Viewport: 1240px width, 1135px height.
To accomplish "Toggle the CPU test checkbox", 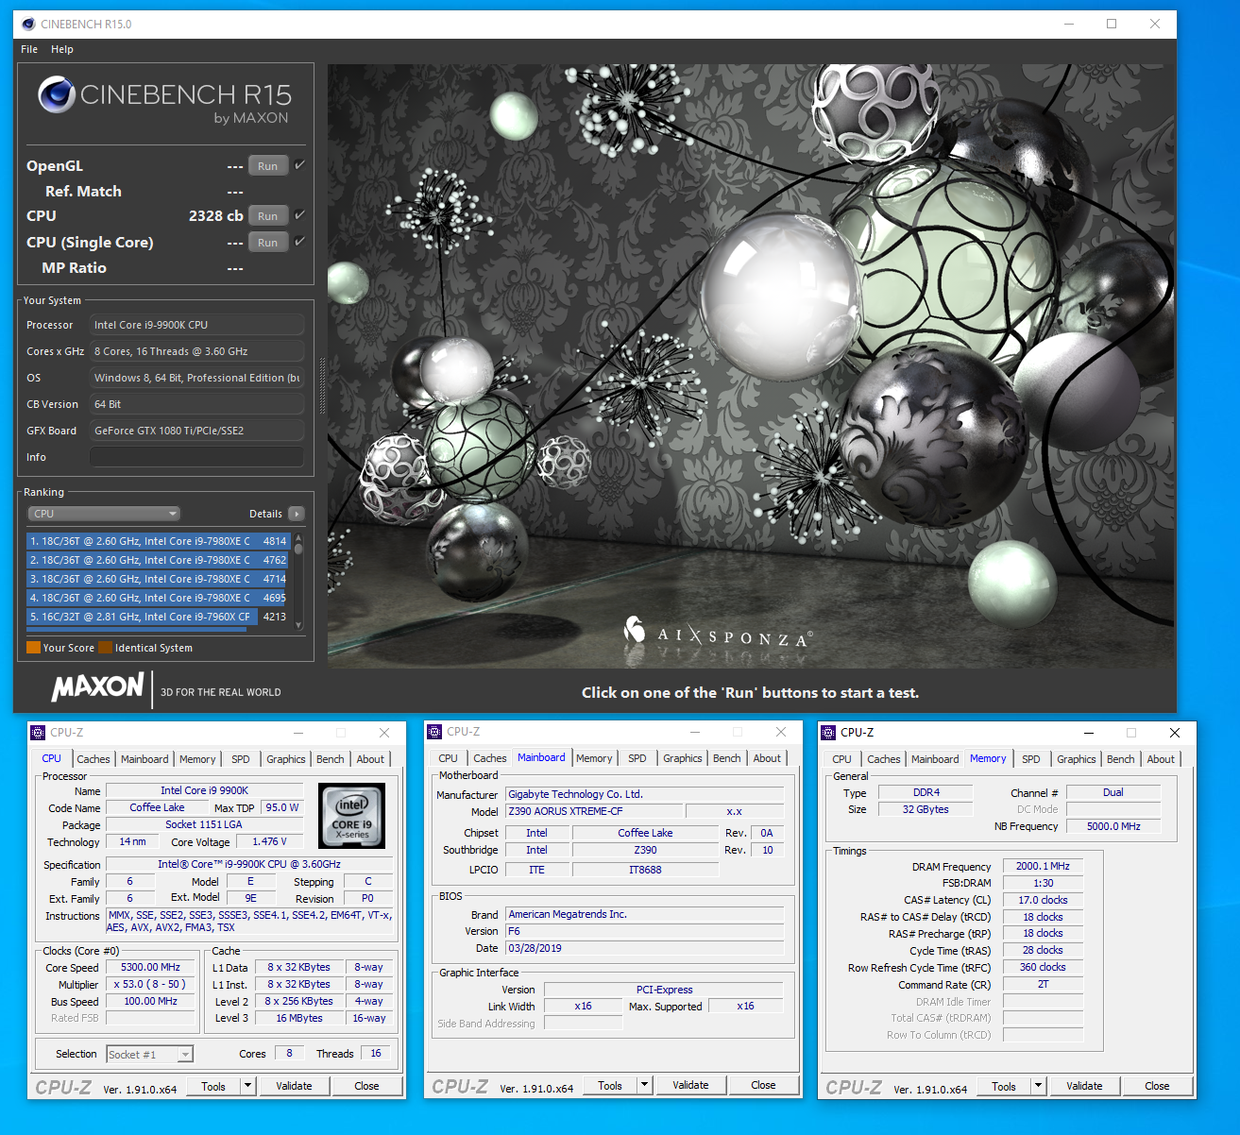I will point(300,215).
